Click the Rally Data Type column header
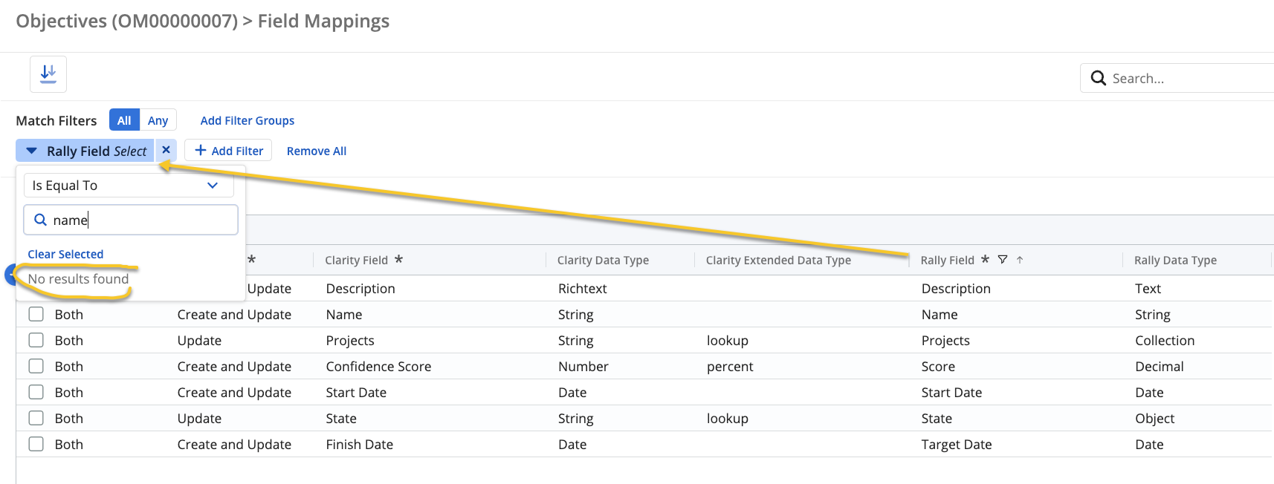 (1175, 260)
